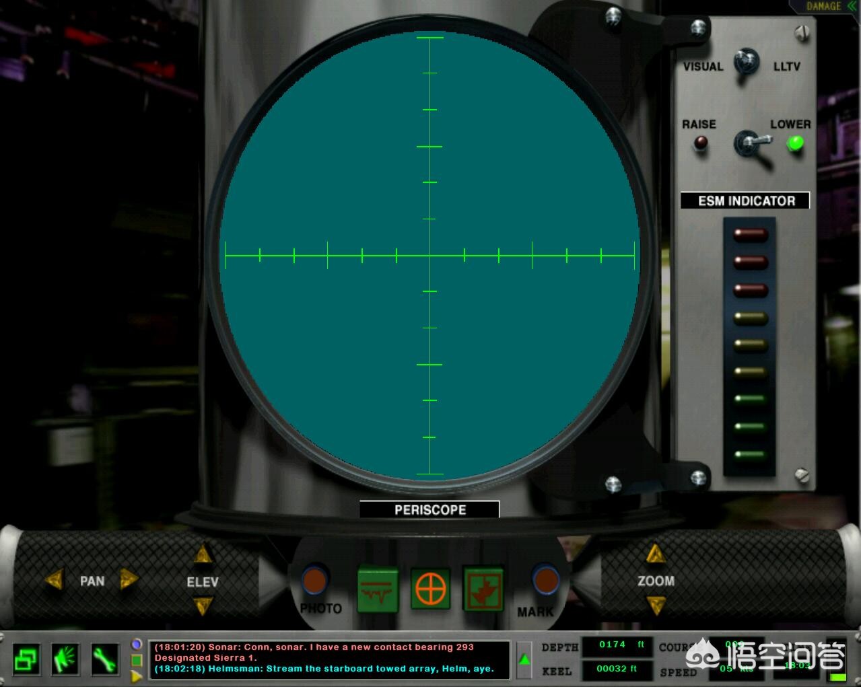Pan the periscope left with the arrow
Image resolution: width=861 pixels, height=687 pixels.
click(x=55, y=579)
